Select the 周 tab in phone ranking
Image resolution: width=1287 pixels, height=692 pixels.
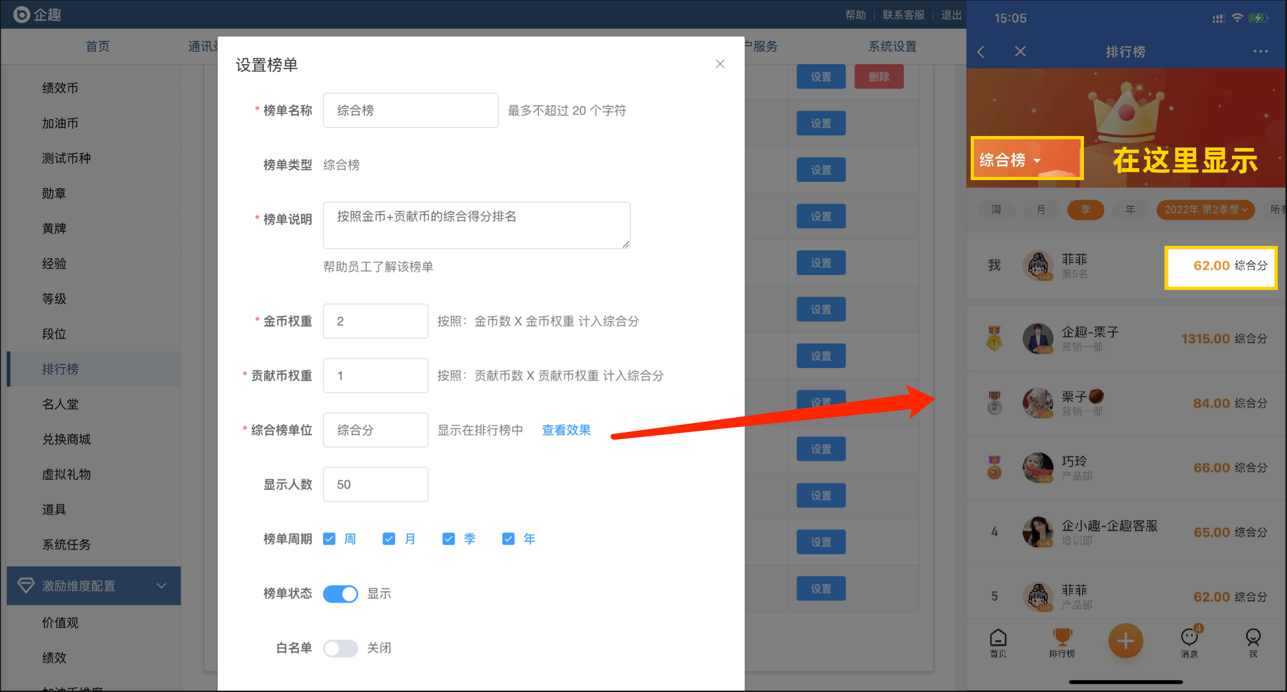click(996, 210)
